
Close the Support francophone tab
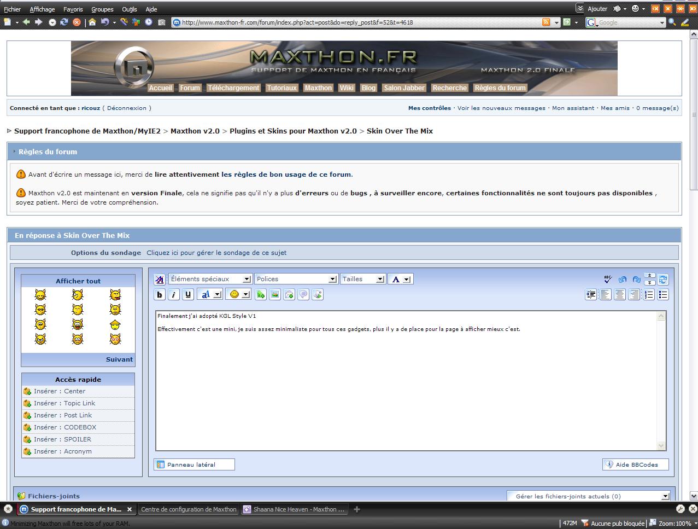point(130,509)
